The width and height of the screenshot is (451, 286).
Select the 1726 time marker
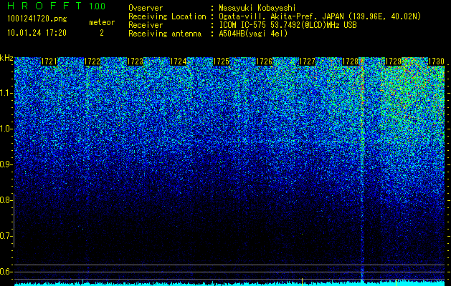pos(264,61)
